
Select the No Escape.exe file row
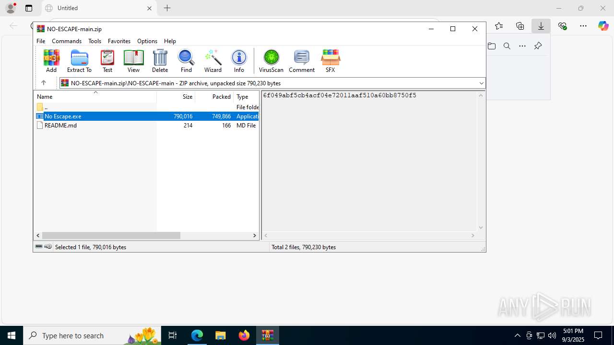147,116
